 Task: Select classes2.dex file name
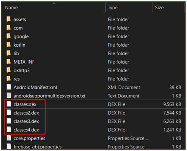coord(26,113)
